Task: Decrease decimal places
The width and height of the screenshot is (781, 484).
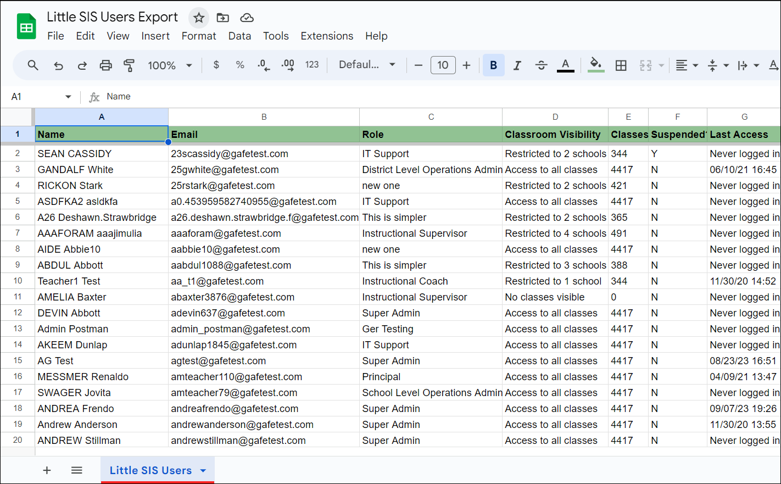Action: point(264,65)
